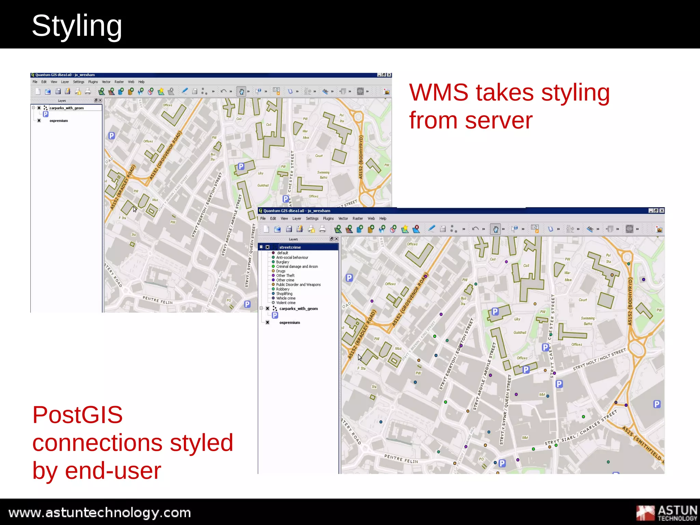Toggle ospremium layer checkbox in back window
Screen dimensions: 700x525
tap(39, 121)
